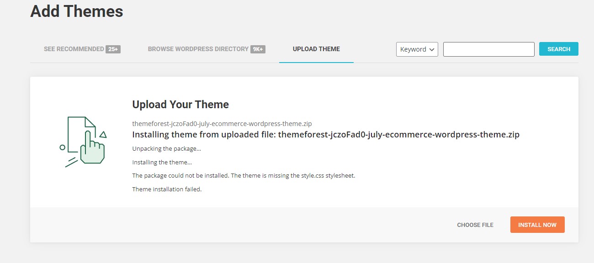Open the Keyword search type dropdown
Screen dimensions: 594x263
(417, 49)
